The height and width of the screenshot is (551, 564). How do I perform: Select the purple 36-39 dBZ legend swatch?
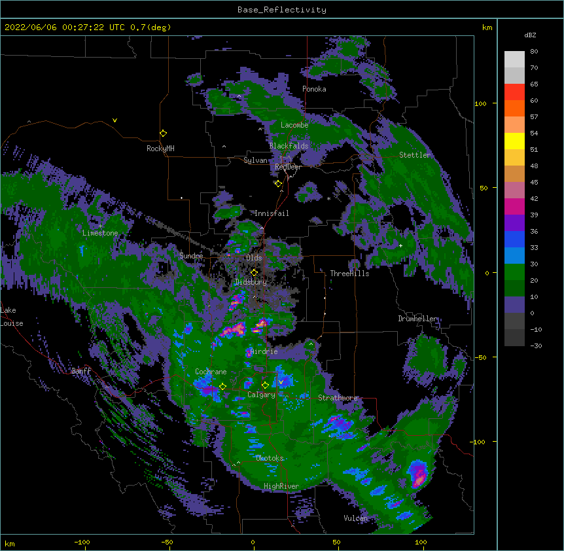tap(514, 223)
